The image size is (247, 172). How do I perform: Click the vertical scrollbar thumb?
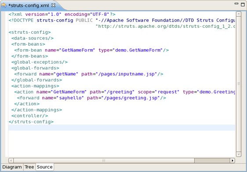click(x=239, y=84)
